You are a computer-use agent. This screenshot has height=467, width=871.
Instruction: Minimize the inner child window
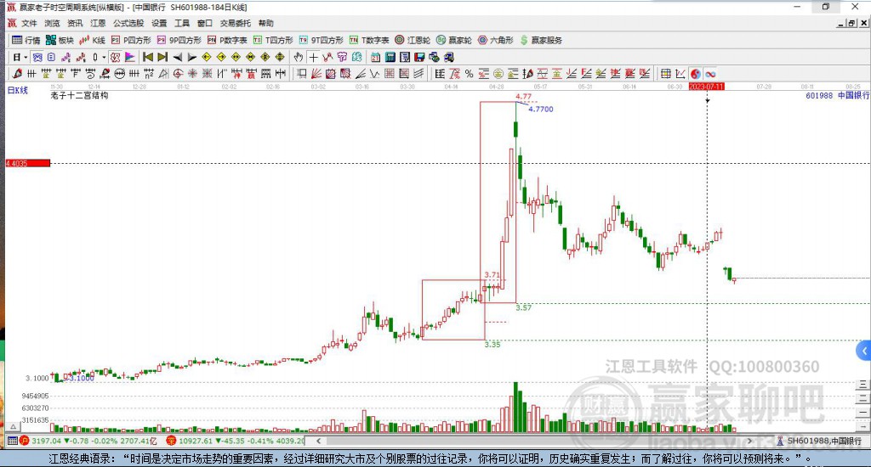(841, 23)
